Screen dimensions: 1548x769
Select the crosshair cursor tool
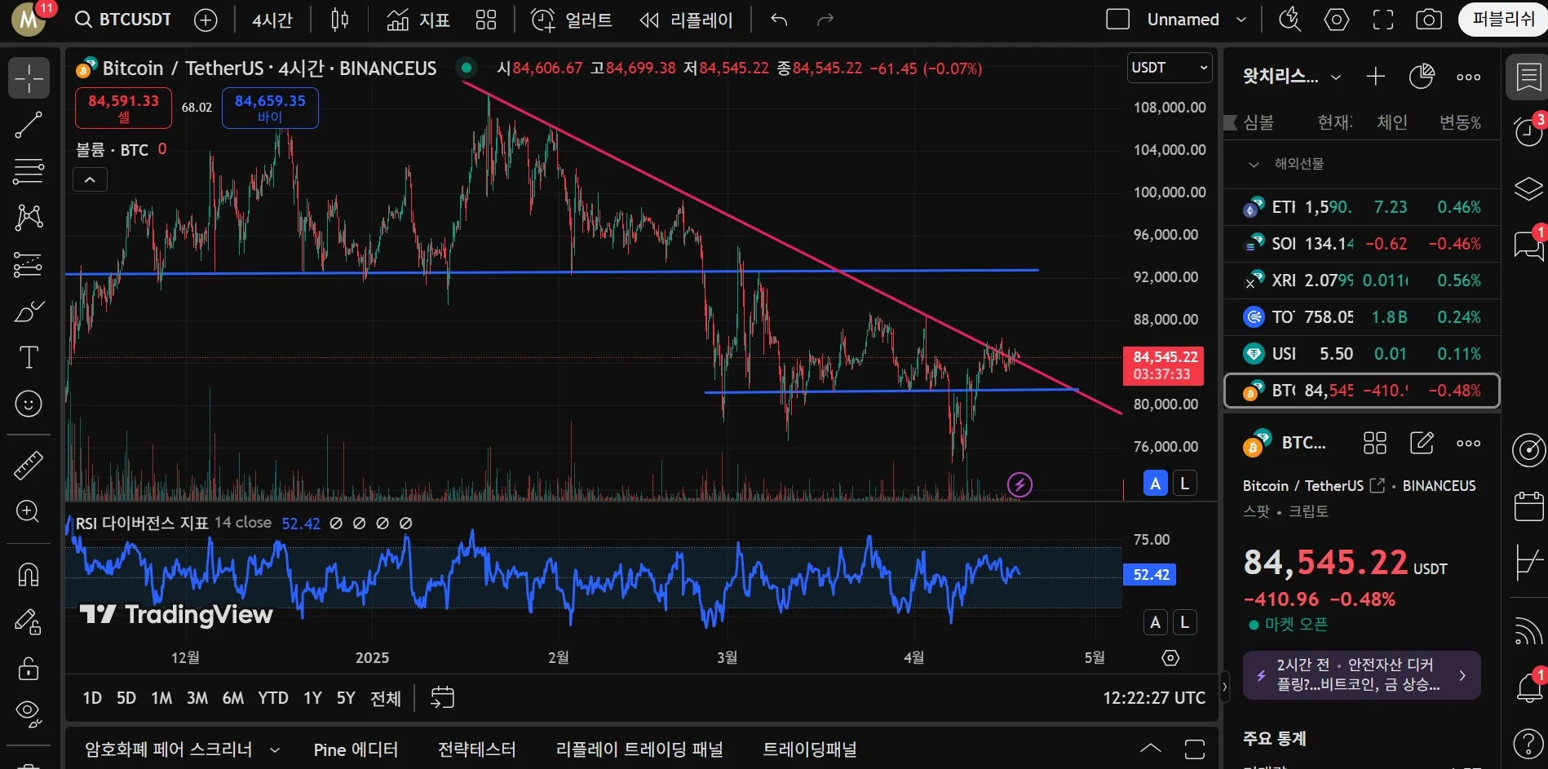click(29, 78)
